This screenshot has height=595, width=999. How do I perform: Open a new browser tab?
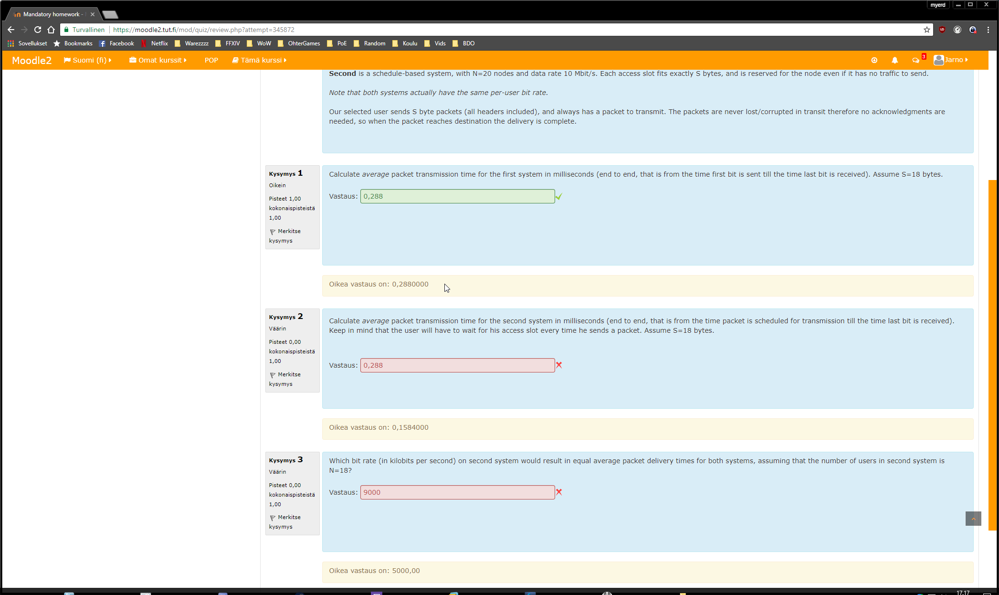(110, 14)
